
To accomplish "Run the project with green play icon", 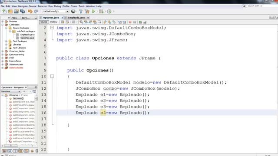I will click(93, 12).
